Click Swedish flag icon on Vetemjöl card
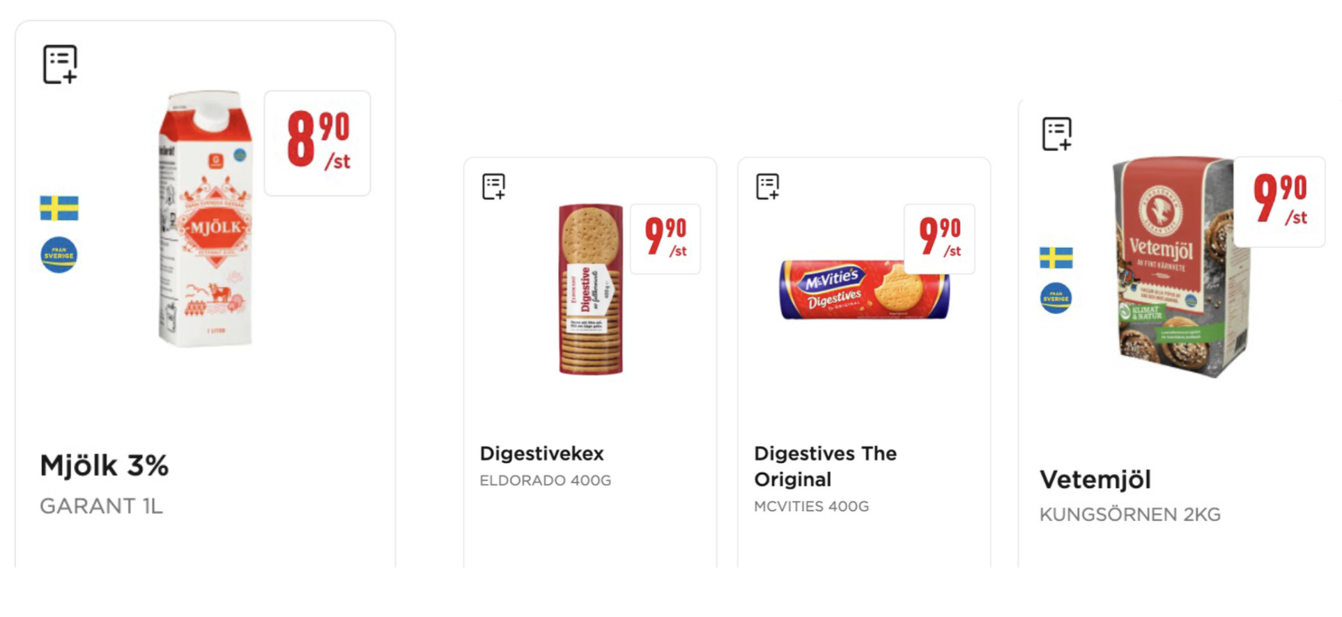The image size is (1342, 617). point(1056,258)
